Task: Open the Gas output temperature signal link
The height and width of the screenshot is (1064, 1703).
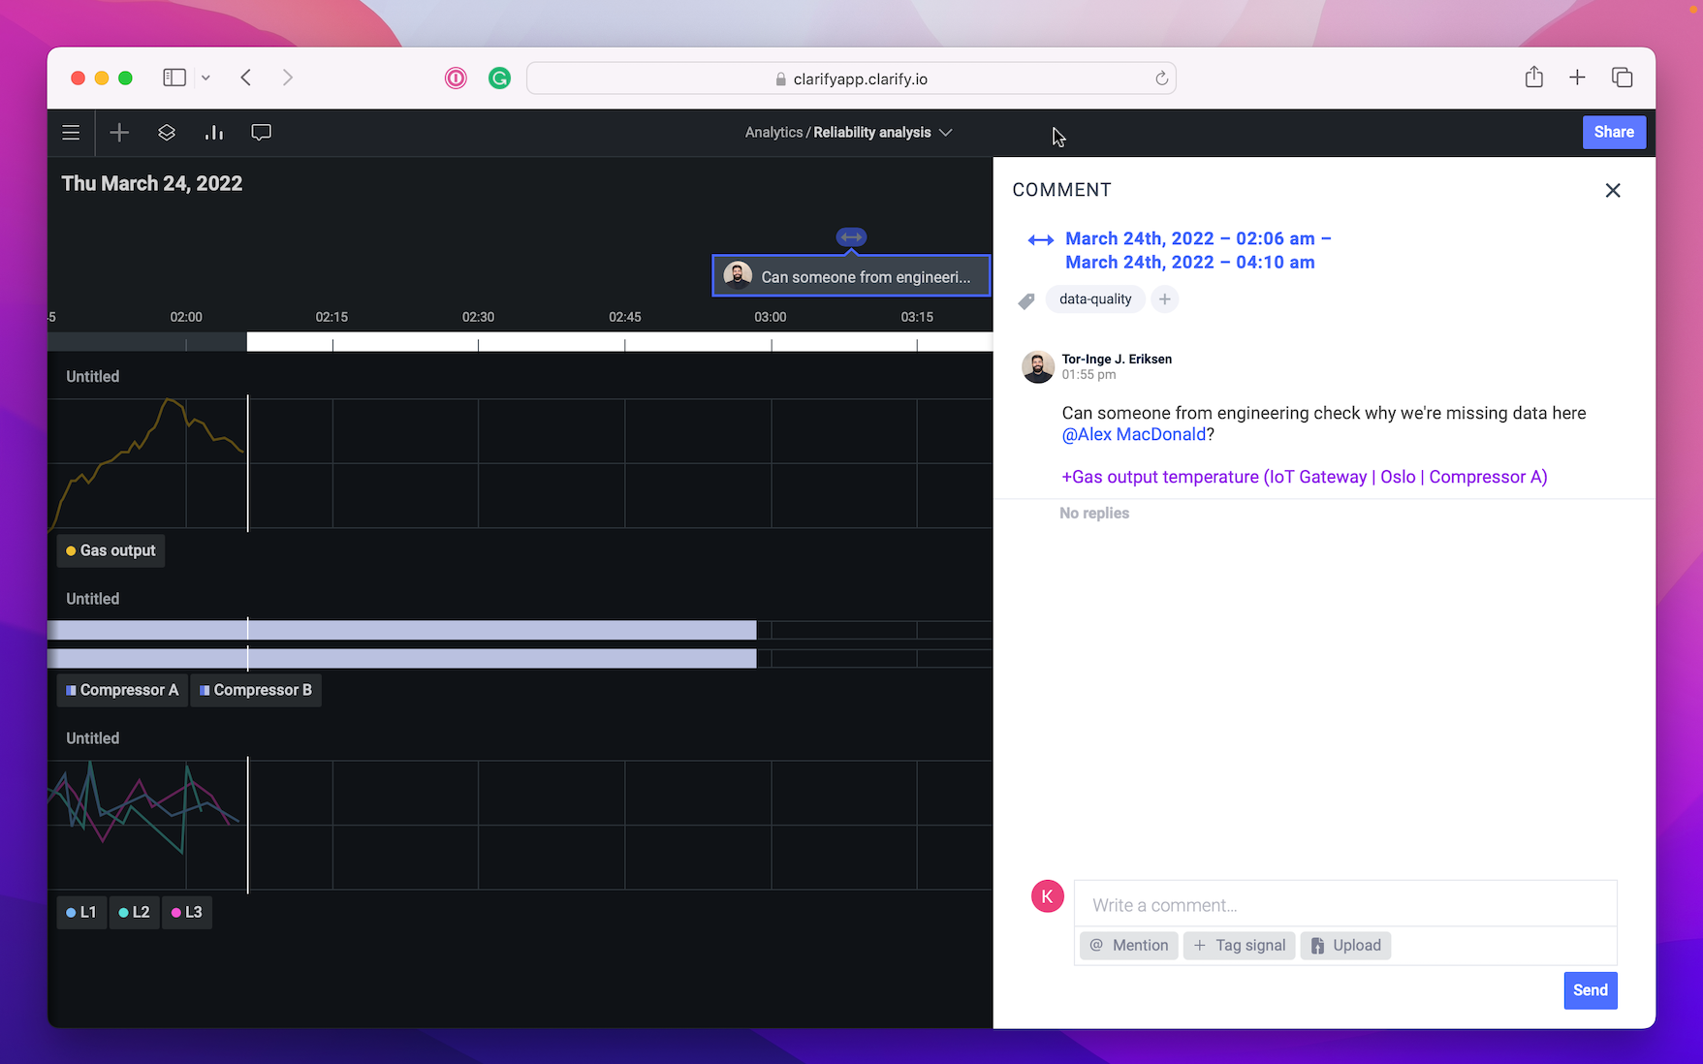Action: click(1304, 477)
